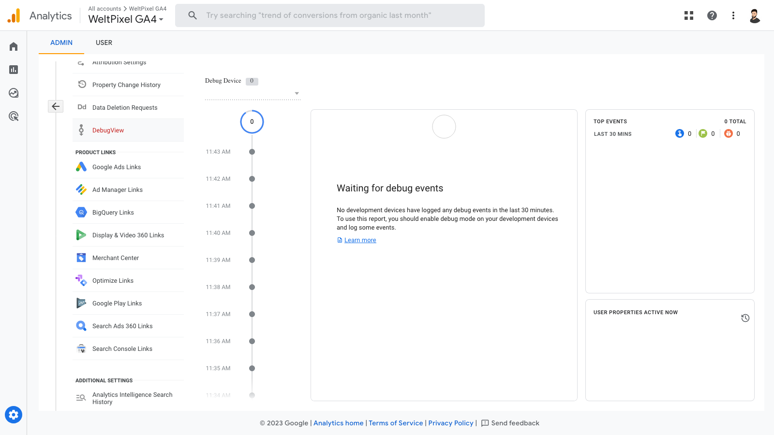Click the user account avatar

[755, 15]
